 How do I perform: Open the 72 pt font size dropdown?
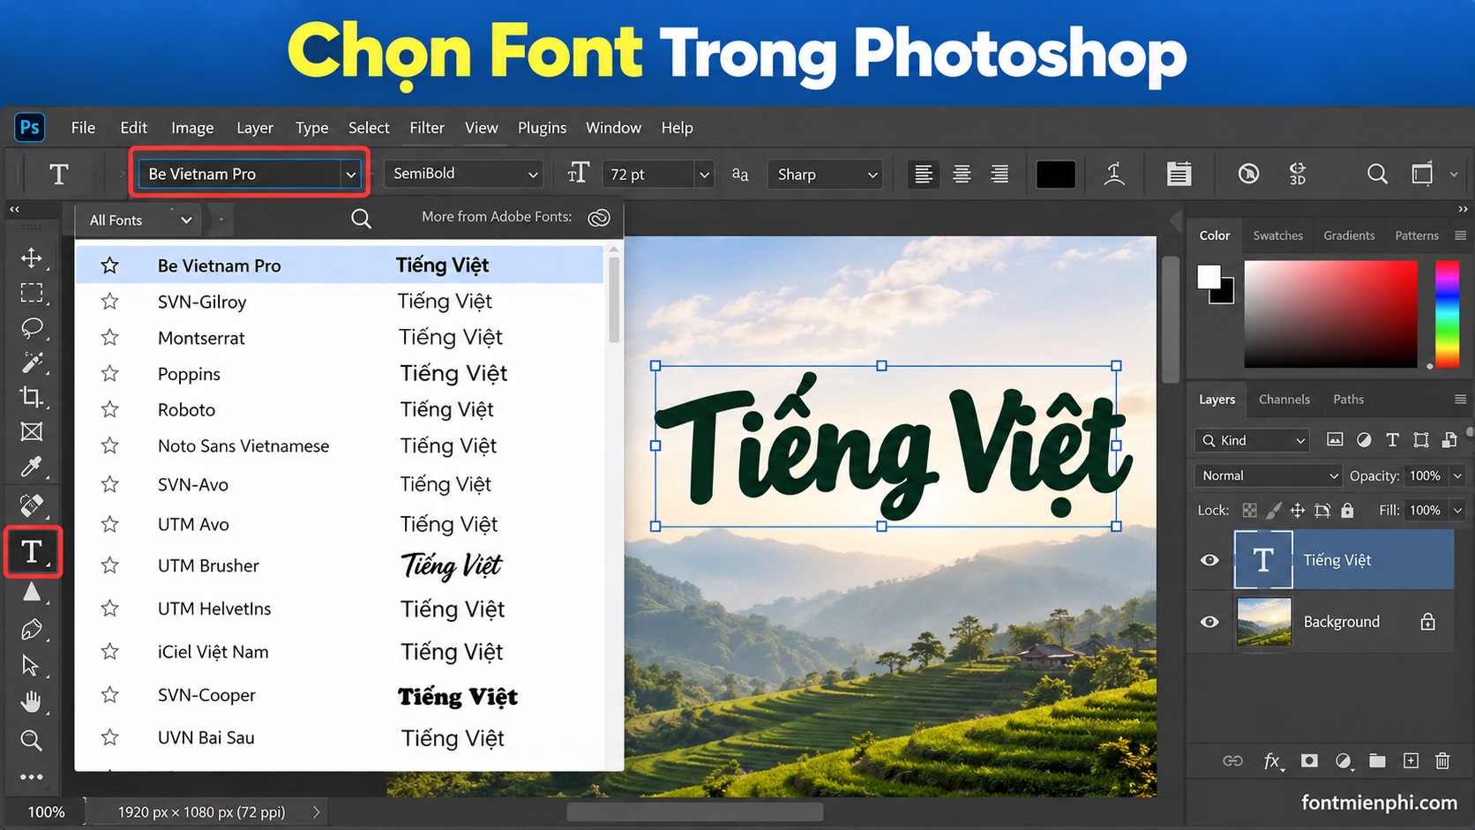[x=704, y=175]
